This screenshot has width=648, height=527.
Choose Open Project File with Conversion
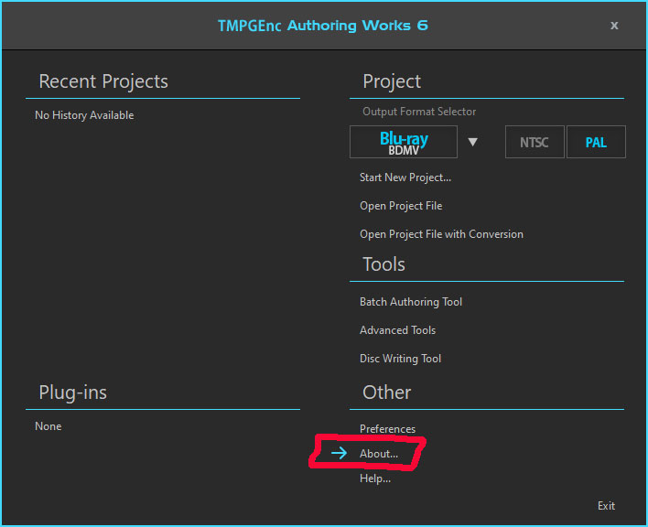coord(441,234)
